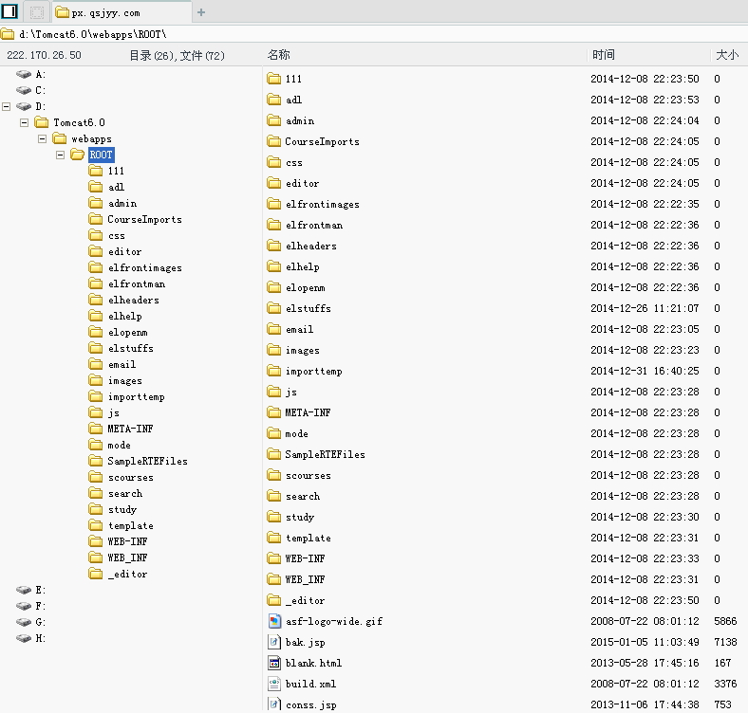
Task: Click the adl folder icon in file list
Action: tap(273, 100)
